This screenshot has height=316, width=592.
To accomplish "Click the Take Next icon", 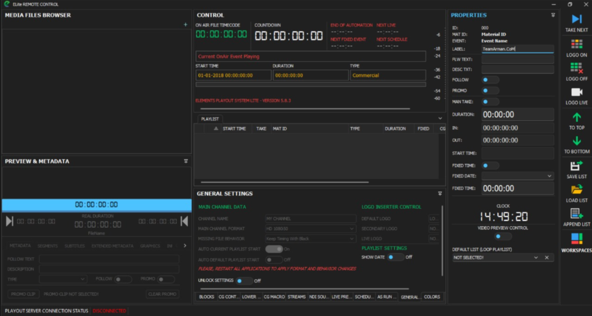I will click(576, 19).
